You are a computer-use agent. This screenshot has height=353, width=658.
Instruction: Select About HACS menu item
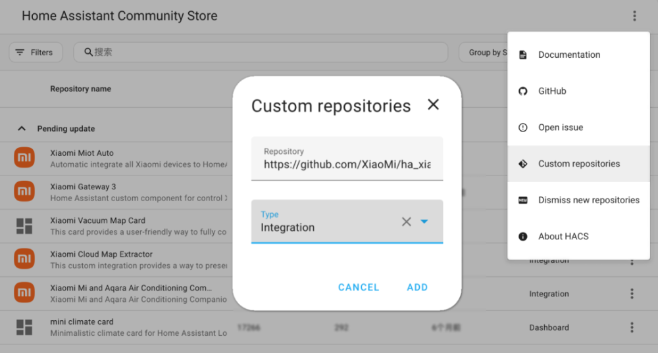pos(578,237)
